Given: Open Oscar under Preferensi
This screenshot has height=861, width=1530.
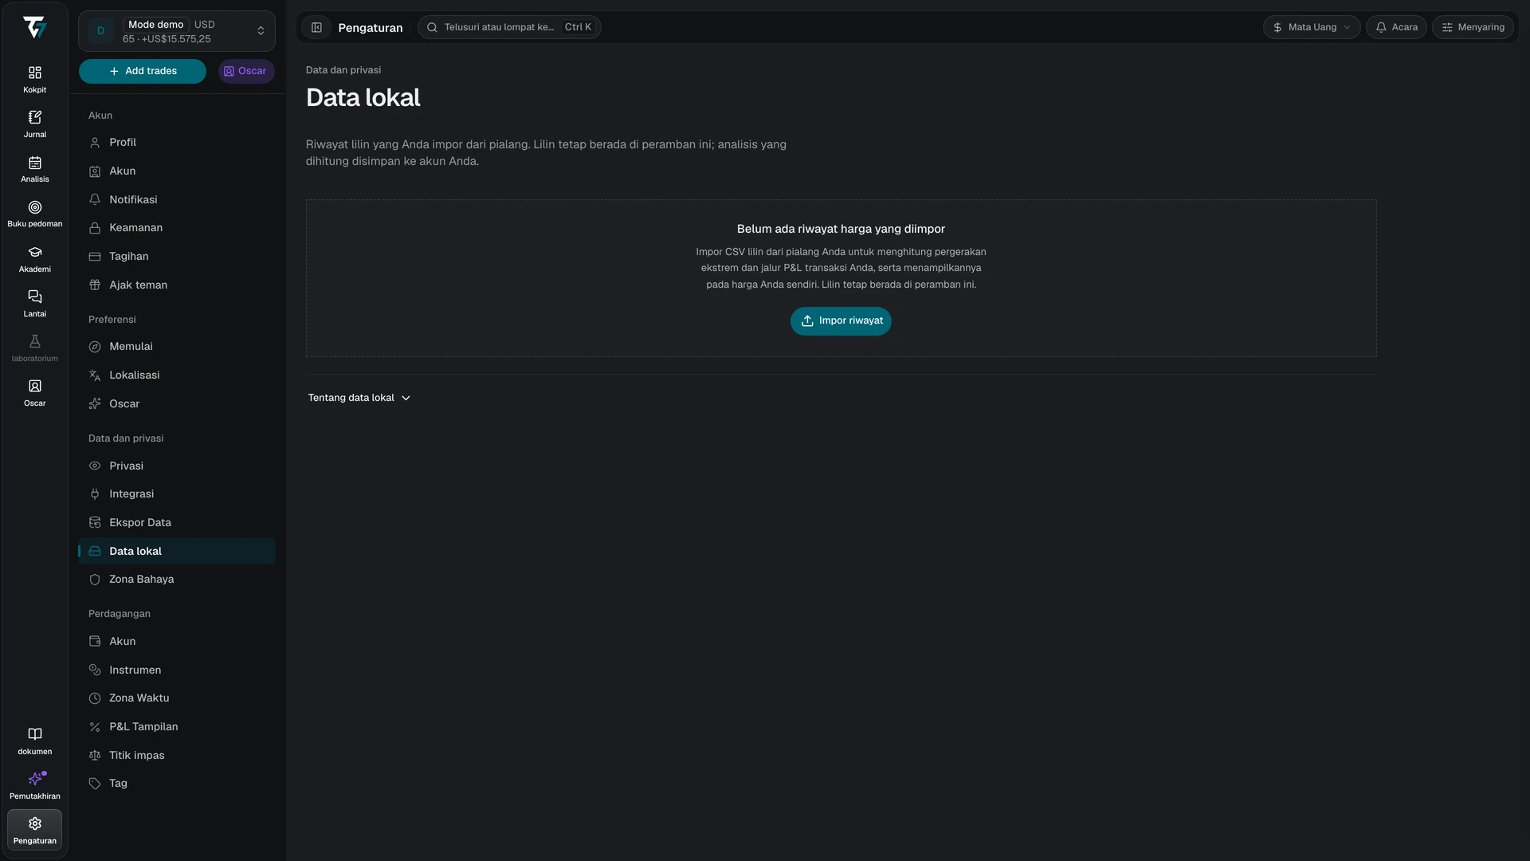Looking at the screenshot, I should (177, 404).
